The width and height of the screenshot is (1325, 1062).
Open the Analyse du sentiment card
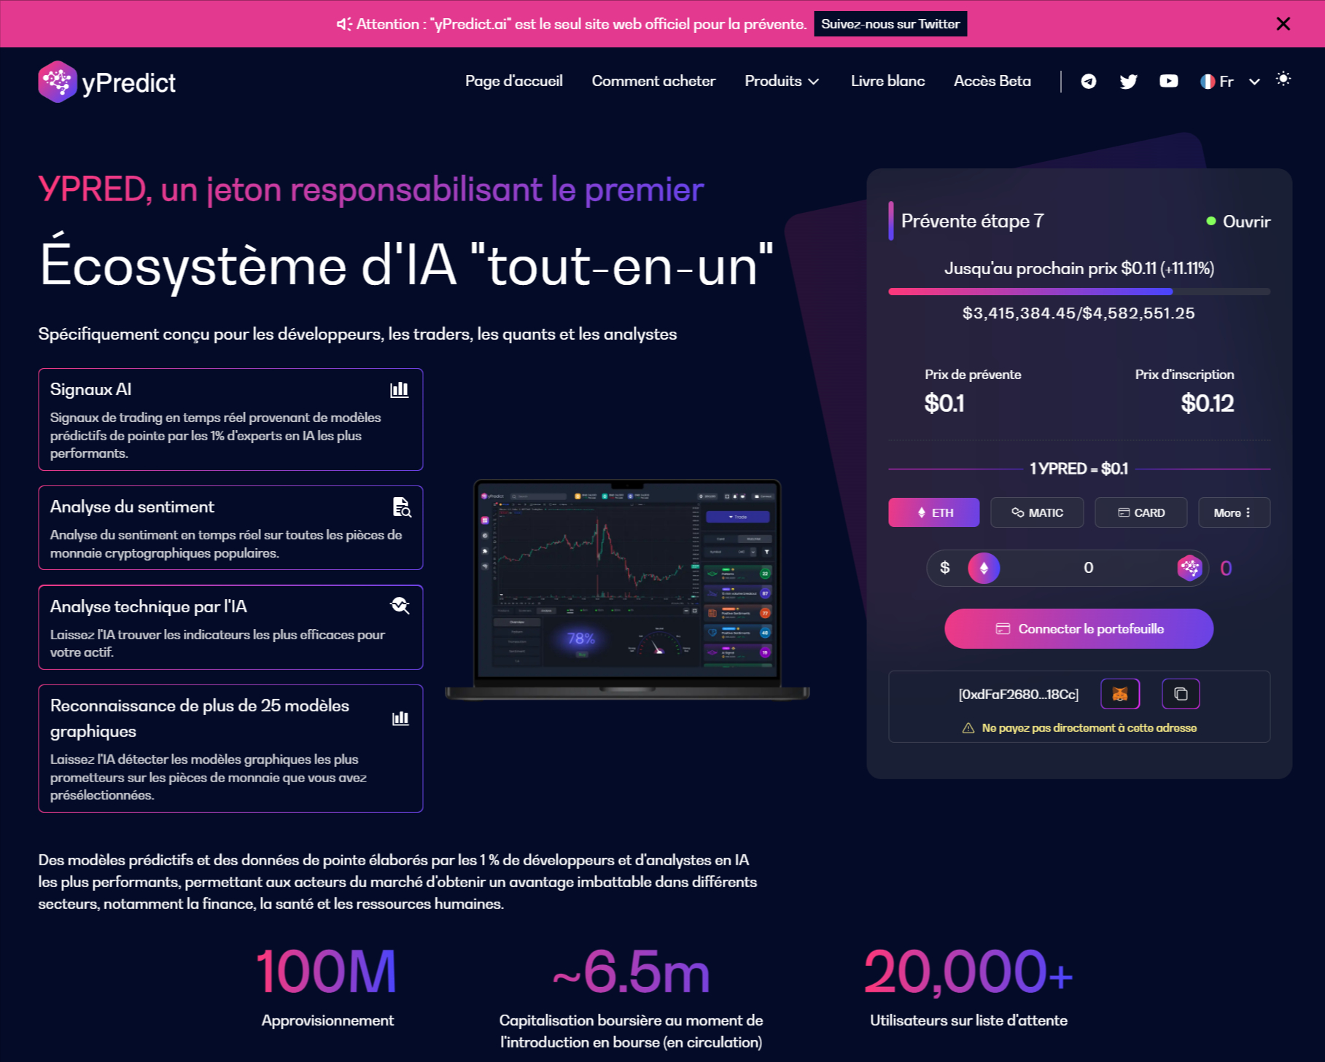230,528
